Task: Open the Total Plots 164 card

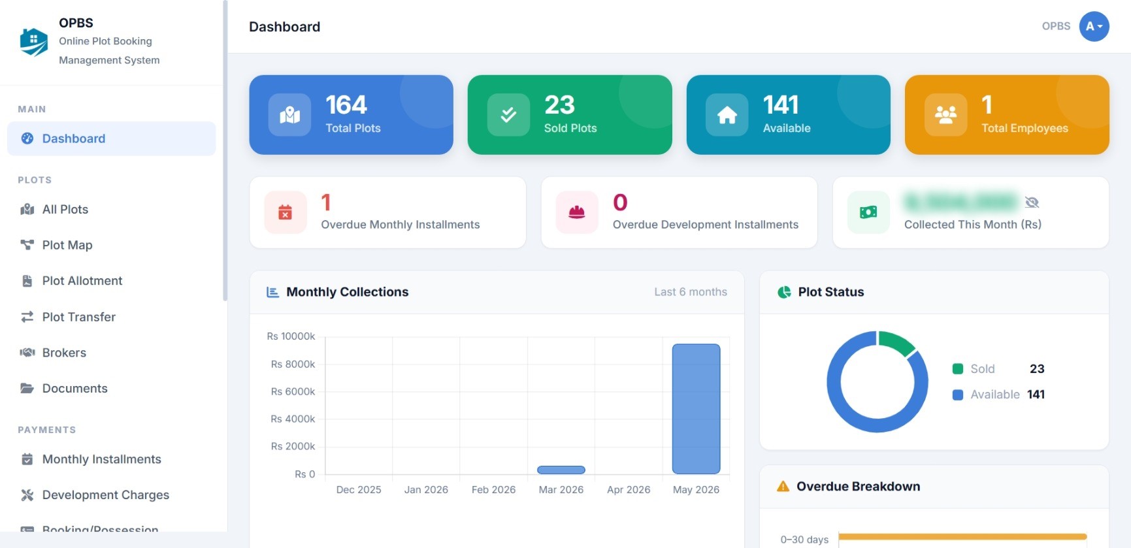Action: (351, 115)
